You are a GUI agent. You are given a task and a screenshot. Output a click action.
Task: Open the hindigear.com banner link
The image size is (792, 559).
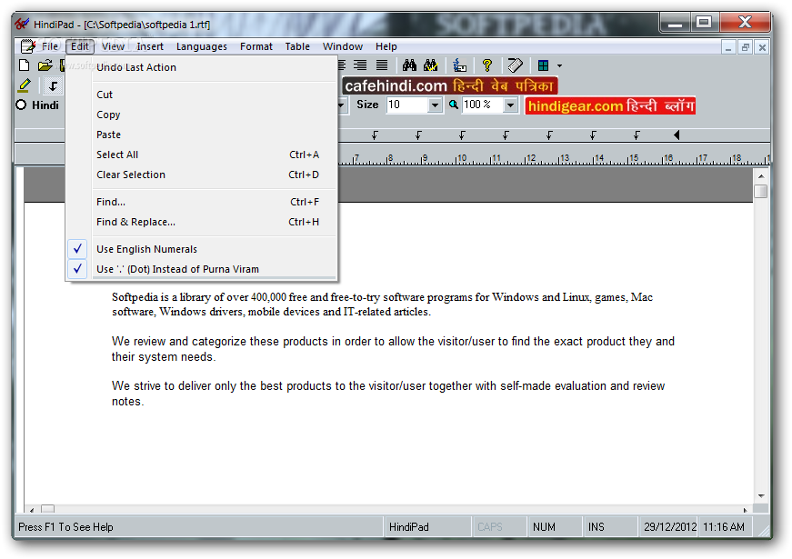(610, 105)
